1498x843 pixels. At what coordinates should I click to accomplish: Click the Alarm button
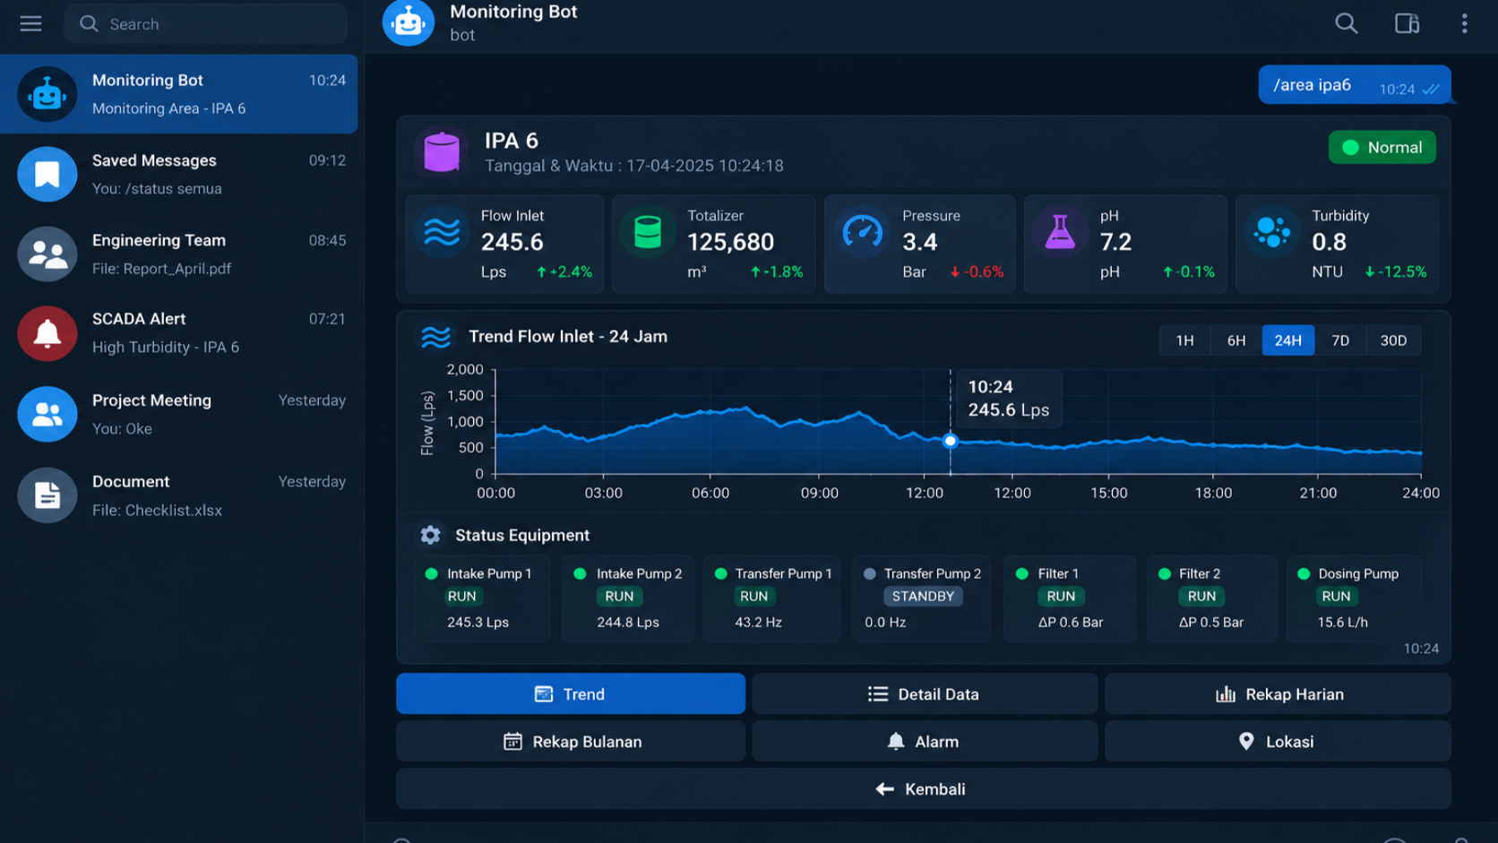pos(925,741)
